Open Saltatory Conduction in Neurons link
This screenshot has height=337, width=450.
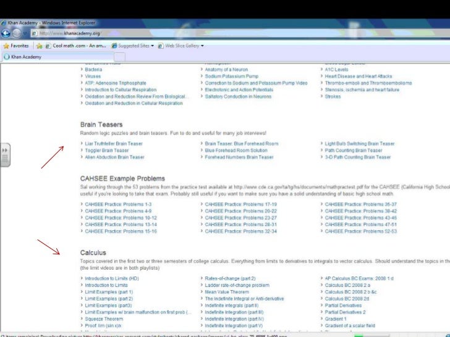pyautogui.click(x=238, y=96)
